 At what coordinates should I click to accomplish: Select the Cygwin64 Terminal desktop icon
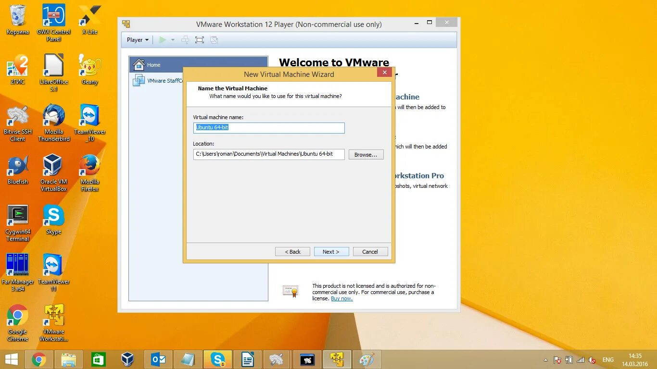pyautogui.click(x=18, y=223)
